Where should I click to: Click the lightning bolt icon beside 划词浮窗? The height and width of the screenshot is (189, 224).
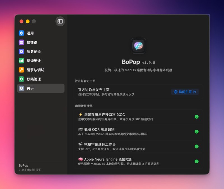[x=80, y=115]
